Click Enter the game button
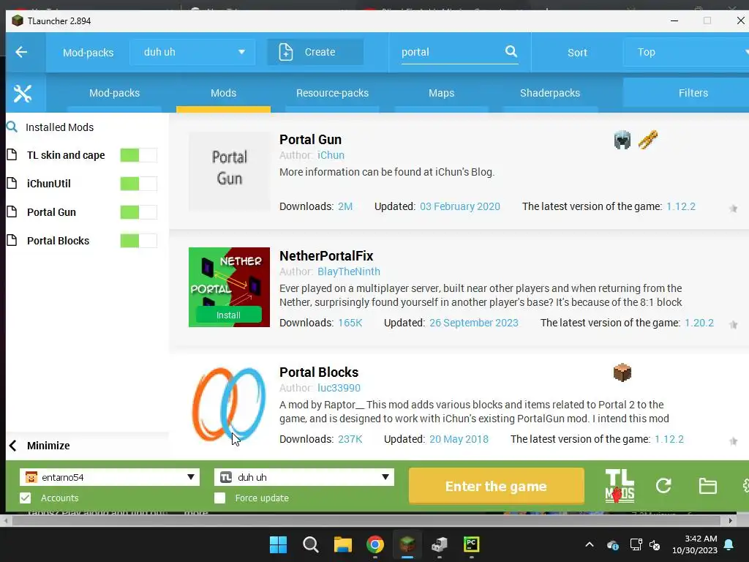The width and height of the screenshot is (749, 562). point(497,486)
